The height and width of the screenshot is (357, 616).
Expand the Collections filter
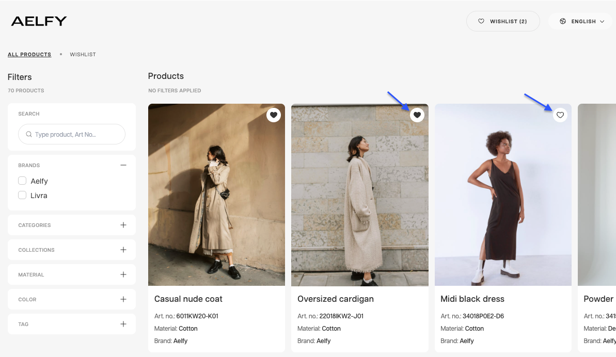point(123,250)
